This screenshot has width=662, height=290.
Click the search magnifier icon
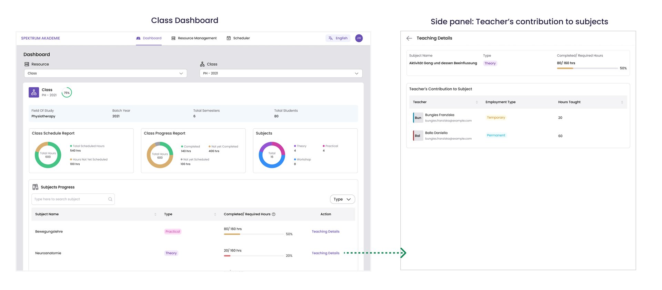tap(110, 199)
